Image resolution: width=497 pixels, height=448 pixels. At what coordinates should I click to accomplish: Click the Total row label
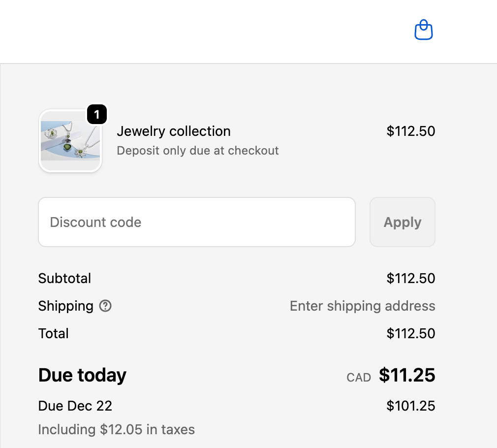[54, 333]
